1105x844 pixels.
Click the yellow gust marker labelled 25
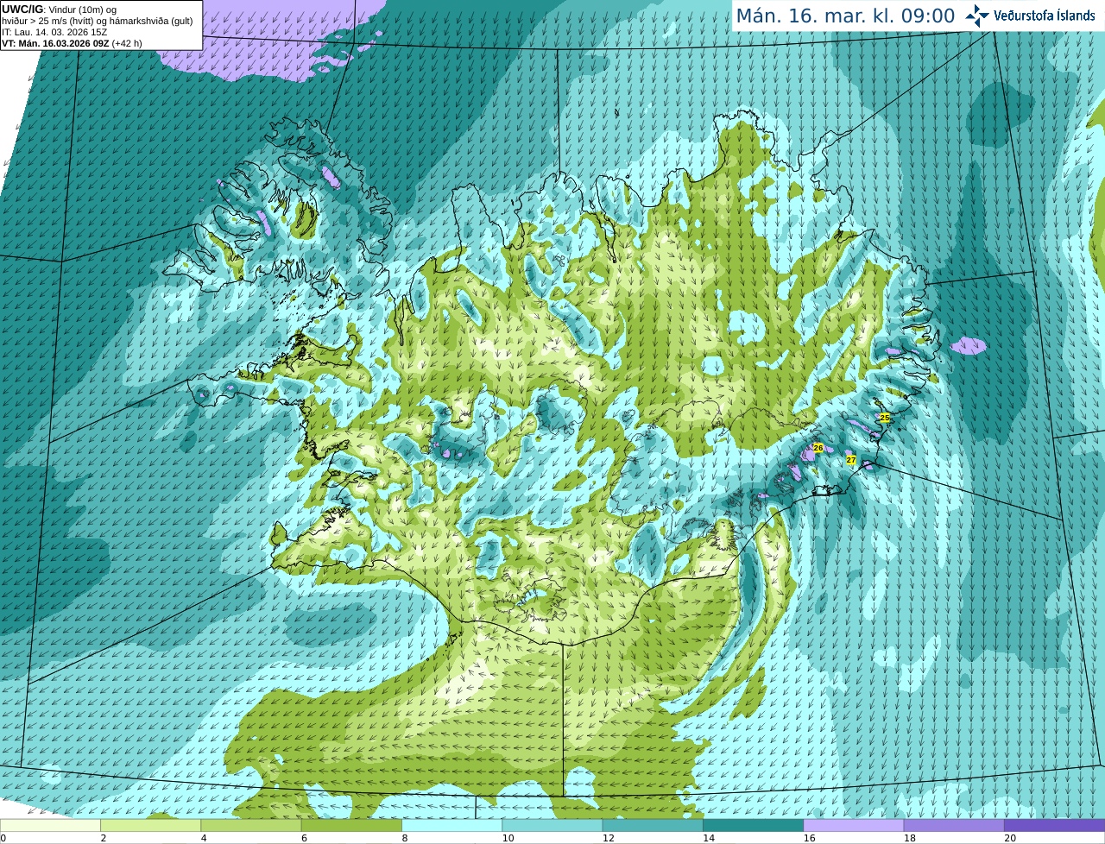(x=885, y=418)
